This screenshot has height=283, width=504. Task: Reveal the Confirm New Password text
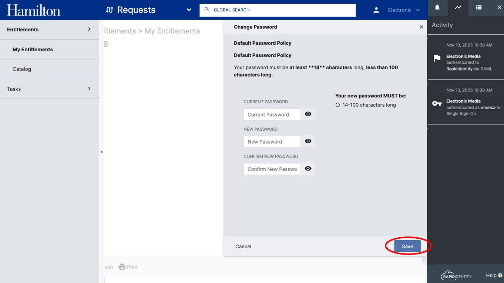308,169
